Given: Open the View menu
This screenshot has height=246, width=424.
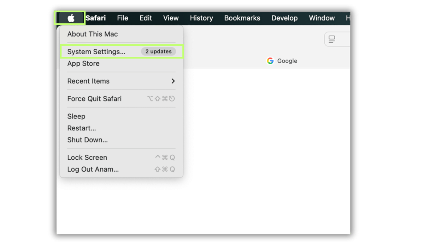Looking at the screenshot, I should tap(171, 18).
